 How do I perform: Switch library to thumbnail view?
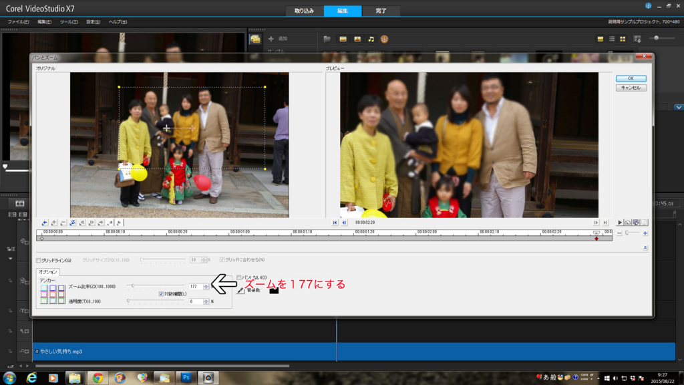pos(623,39)
